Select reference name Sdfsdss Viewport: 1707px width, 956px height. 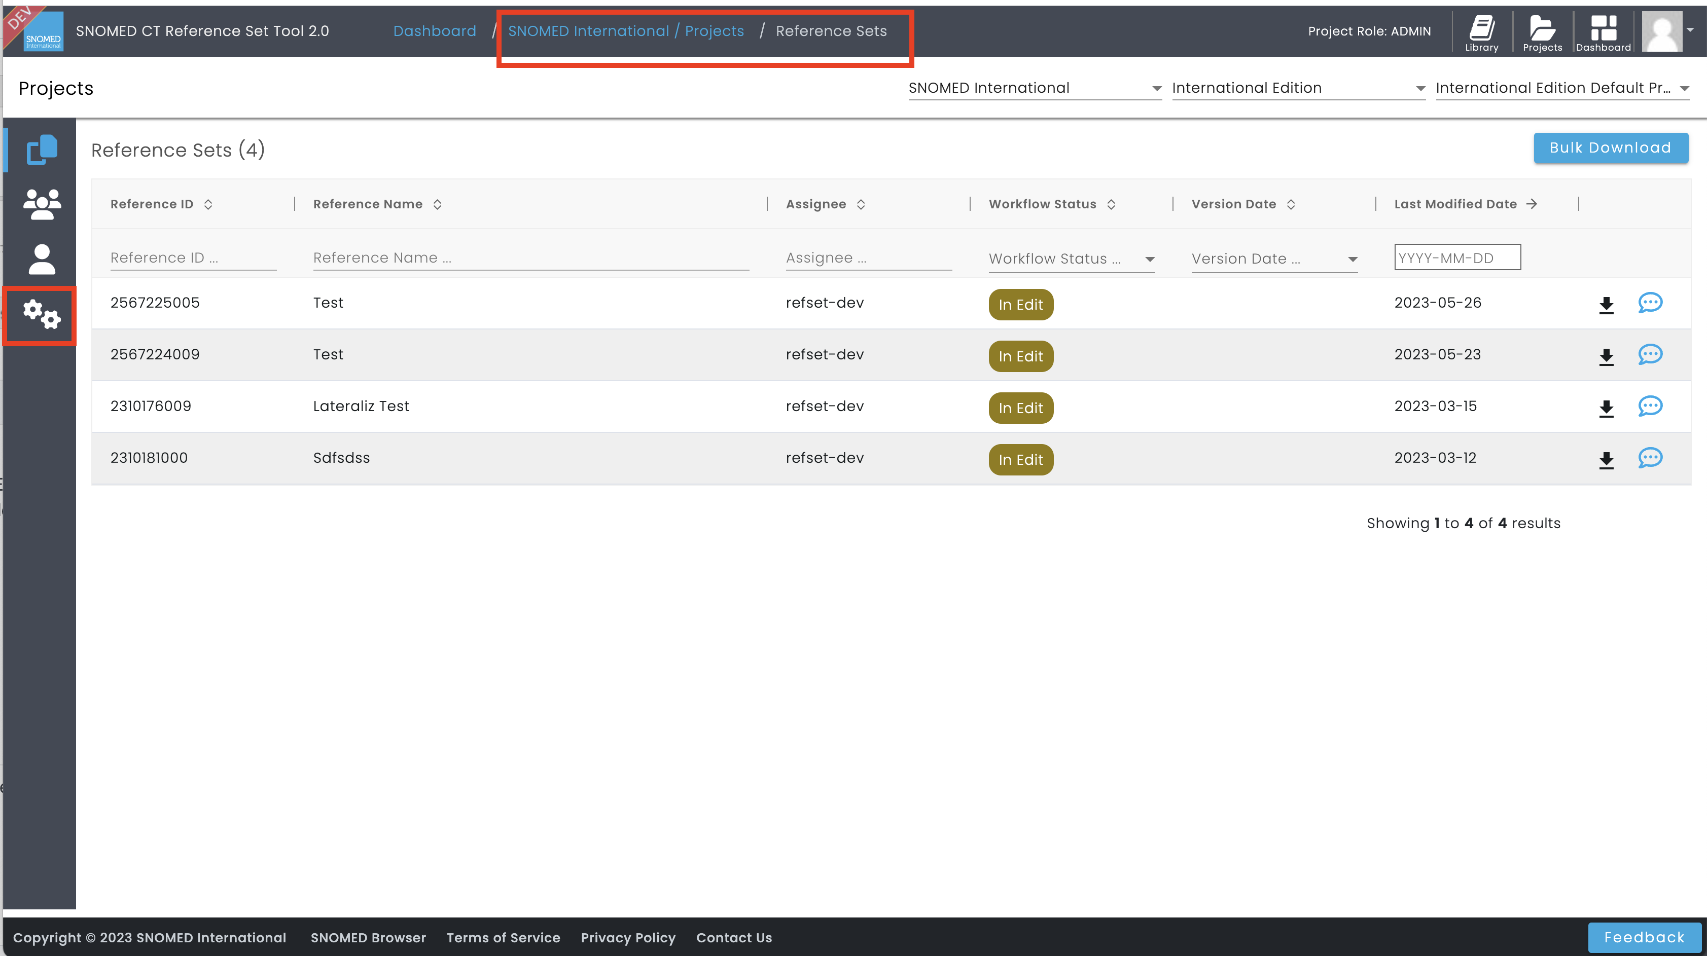[341, 458]
